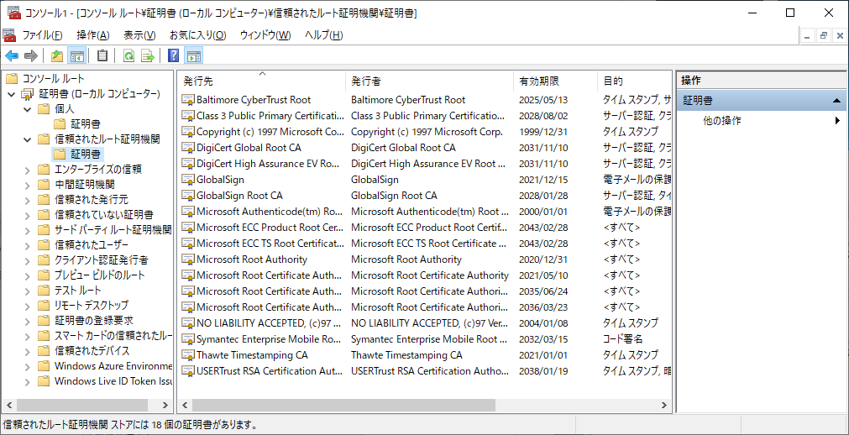Select 信頼されたユーザー tree item
849x435 pixels.
coord(92,245)
